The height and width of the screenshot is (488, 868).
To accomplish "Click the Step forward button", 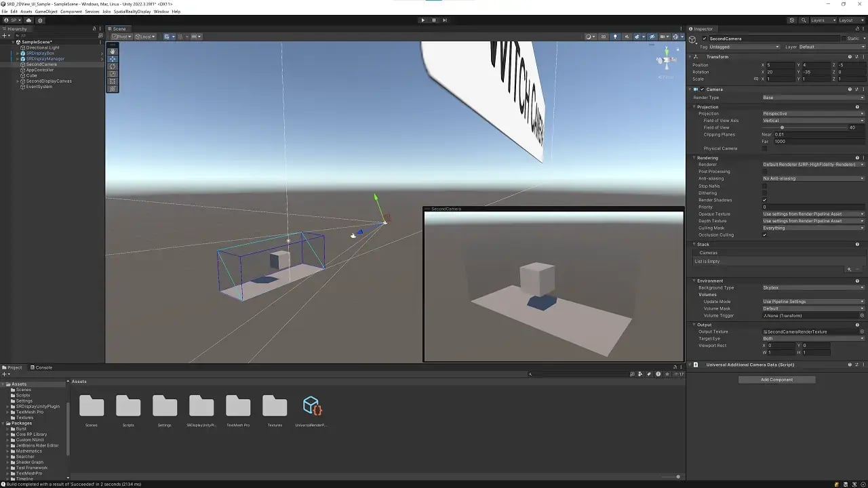I will [445, 20].
